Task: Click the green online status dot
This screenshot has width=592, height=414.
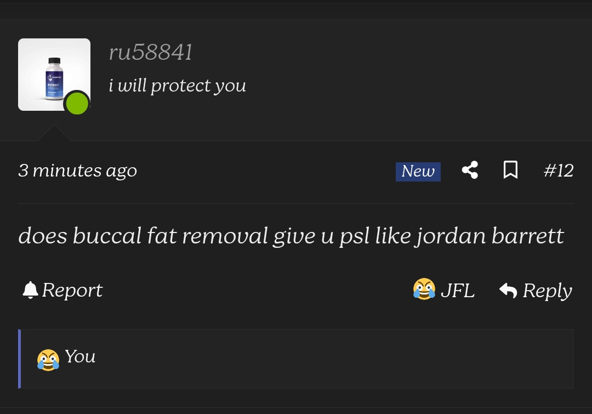Action: point(77,103)
